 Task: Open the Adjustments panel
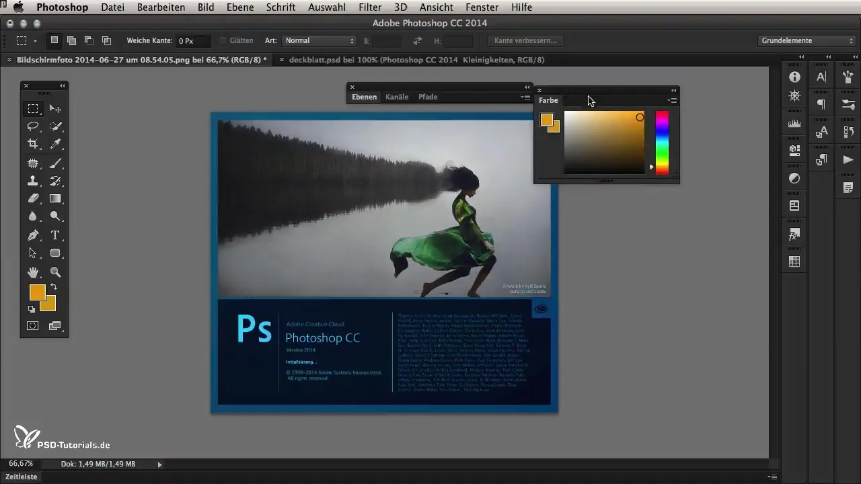click(794, 178)
